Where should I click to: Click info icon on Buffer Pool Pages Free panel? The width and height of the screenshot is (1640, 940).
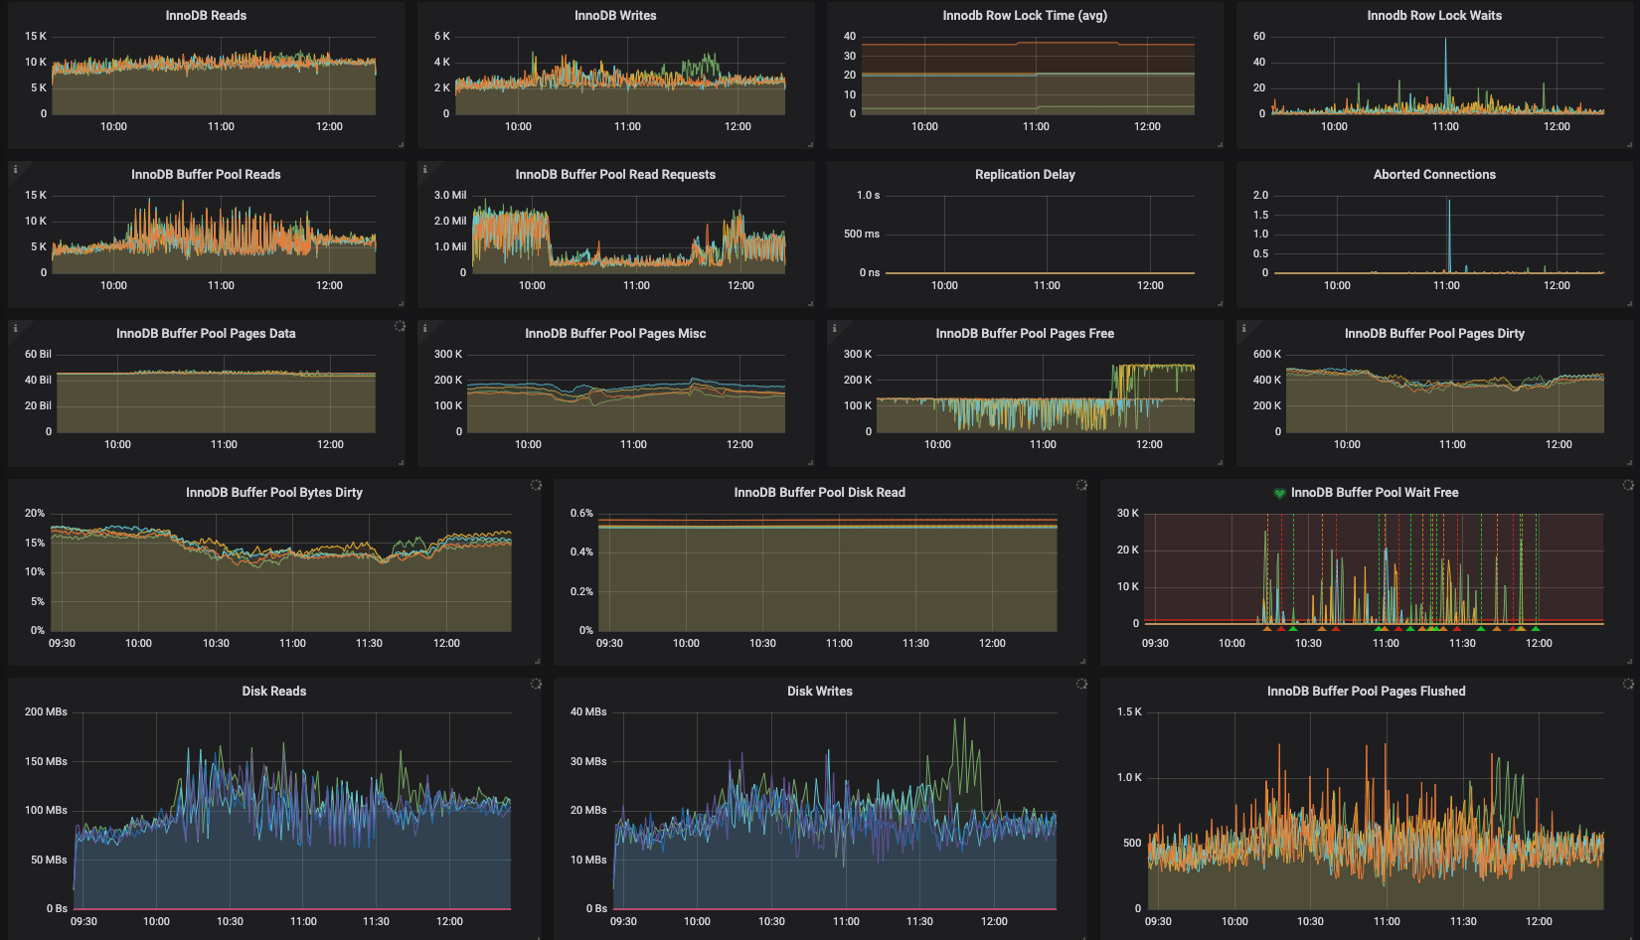pos(834,329)
